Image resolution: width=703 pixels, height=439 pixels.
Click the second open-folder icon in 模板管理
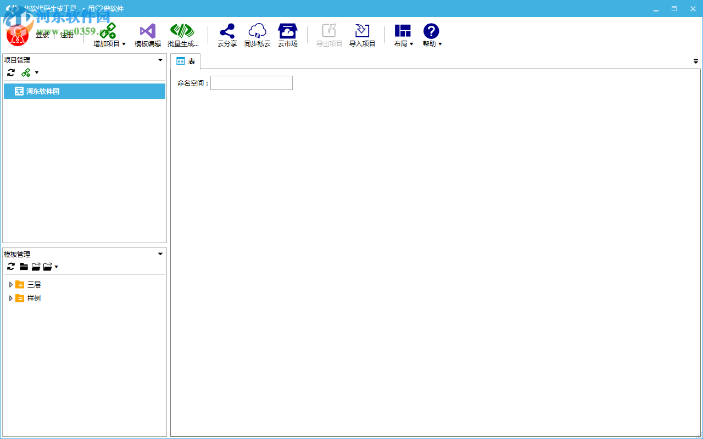pos(48,267)
